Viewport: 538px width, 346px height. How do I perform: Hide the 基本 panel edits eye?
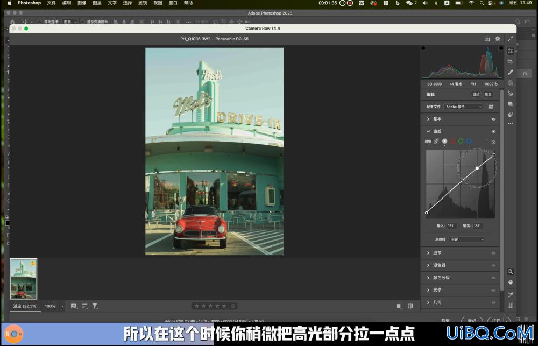coord(494,119)
